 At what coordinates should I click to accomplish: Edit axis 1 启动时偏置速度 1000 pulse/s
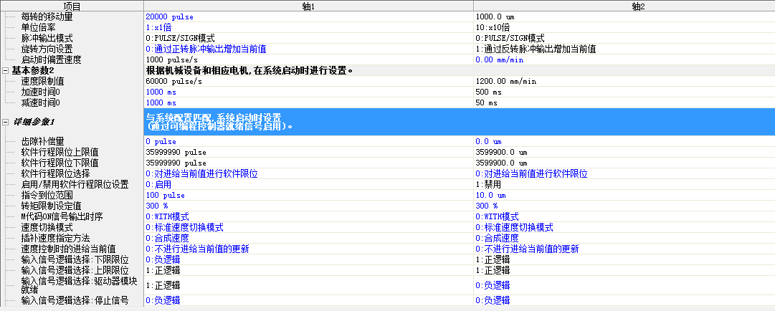[x=308, y=59]
